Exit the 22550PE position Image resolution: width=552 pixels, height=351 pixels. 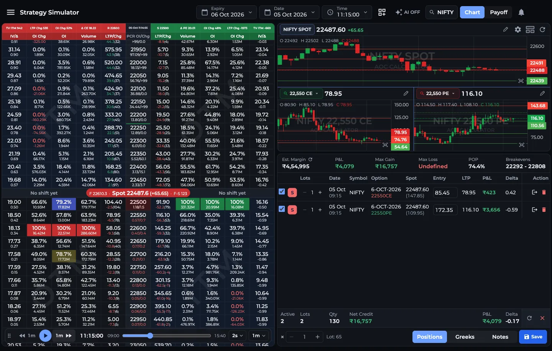click(534, 210)
